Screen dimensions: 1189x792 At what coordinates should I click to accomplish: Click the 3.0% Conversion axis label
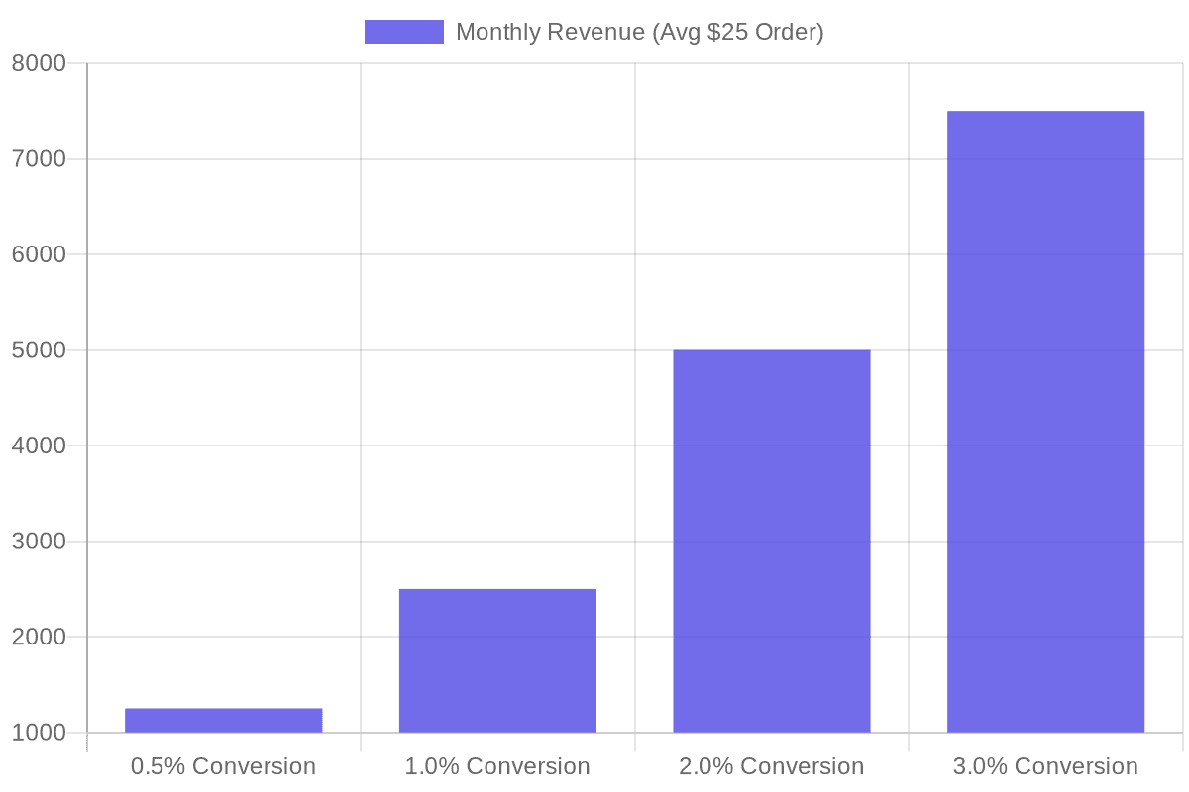pos(1045,766)
